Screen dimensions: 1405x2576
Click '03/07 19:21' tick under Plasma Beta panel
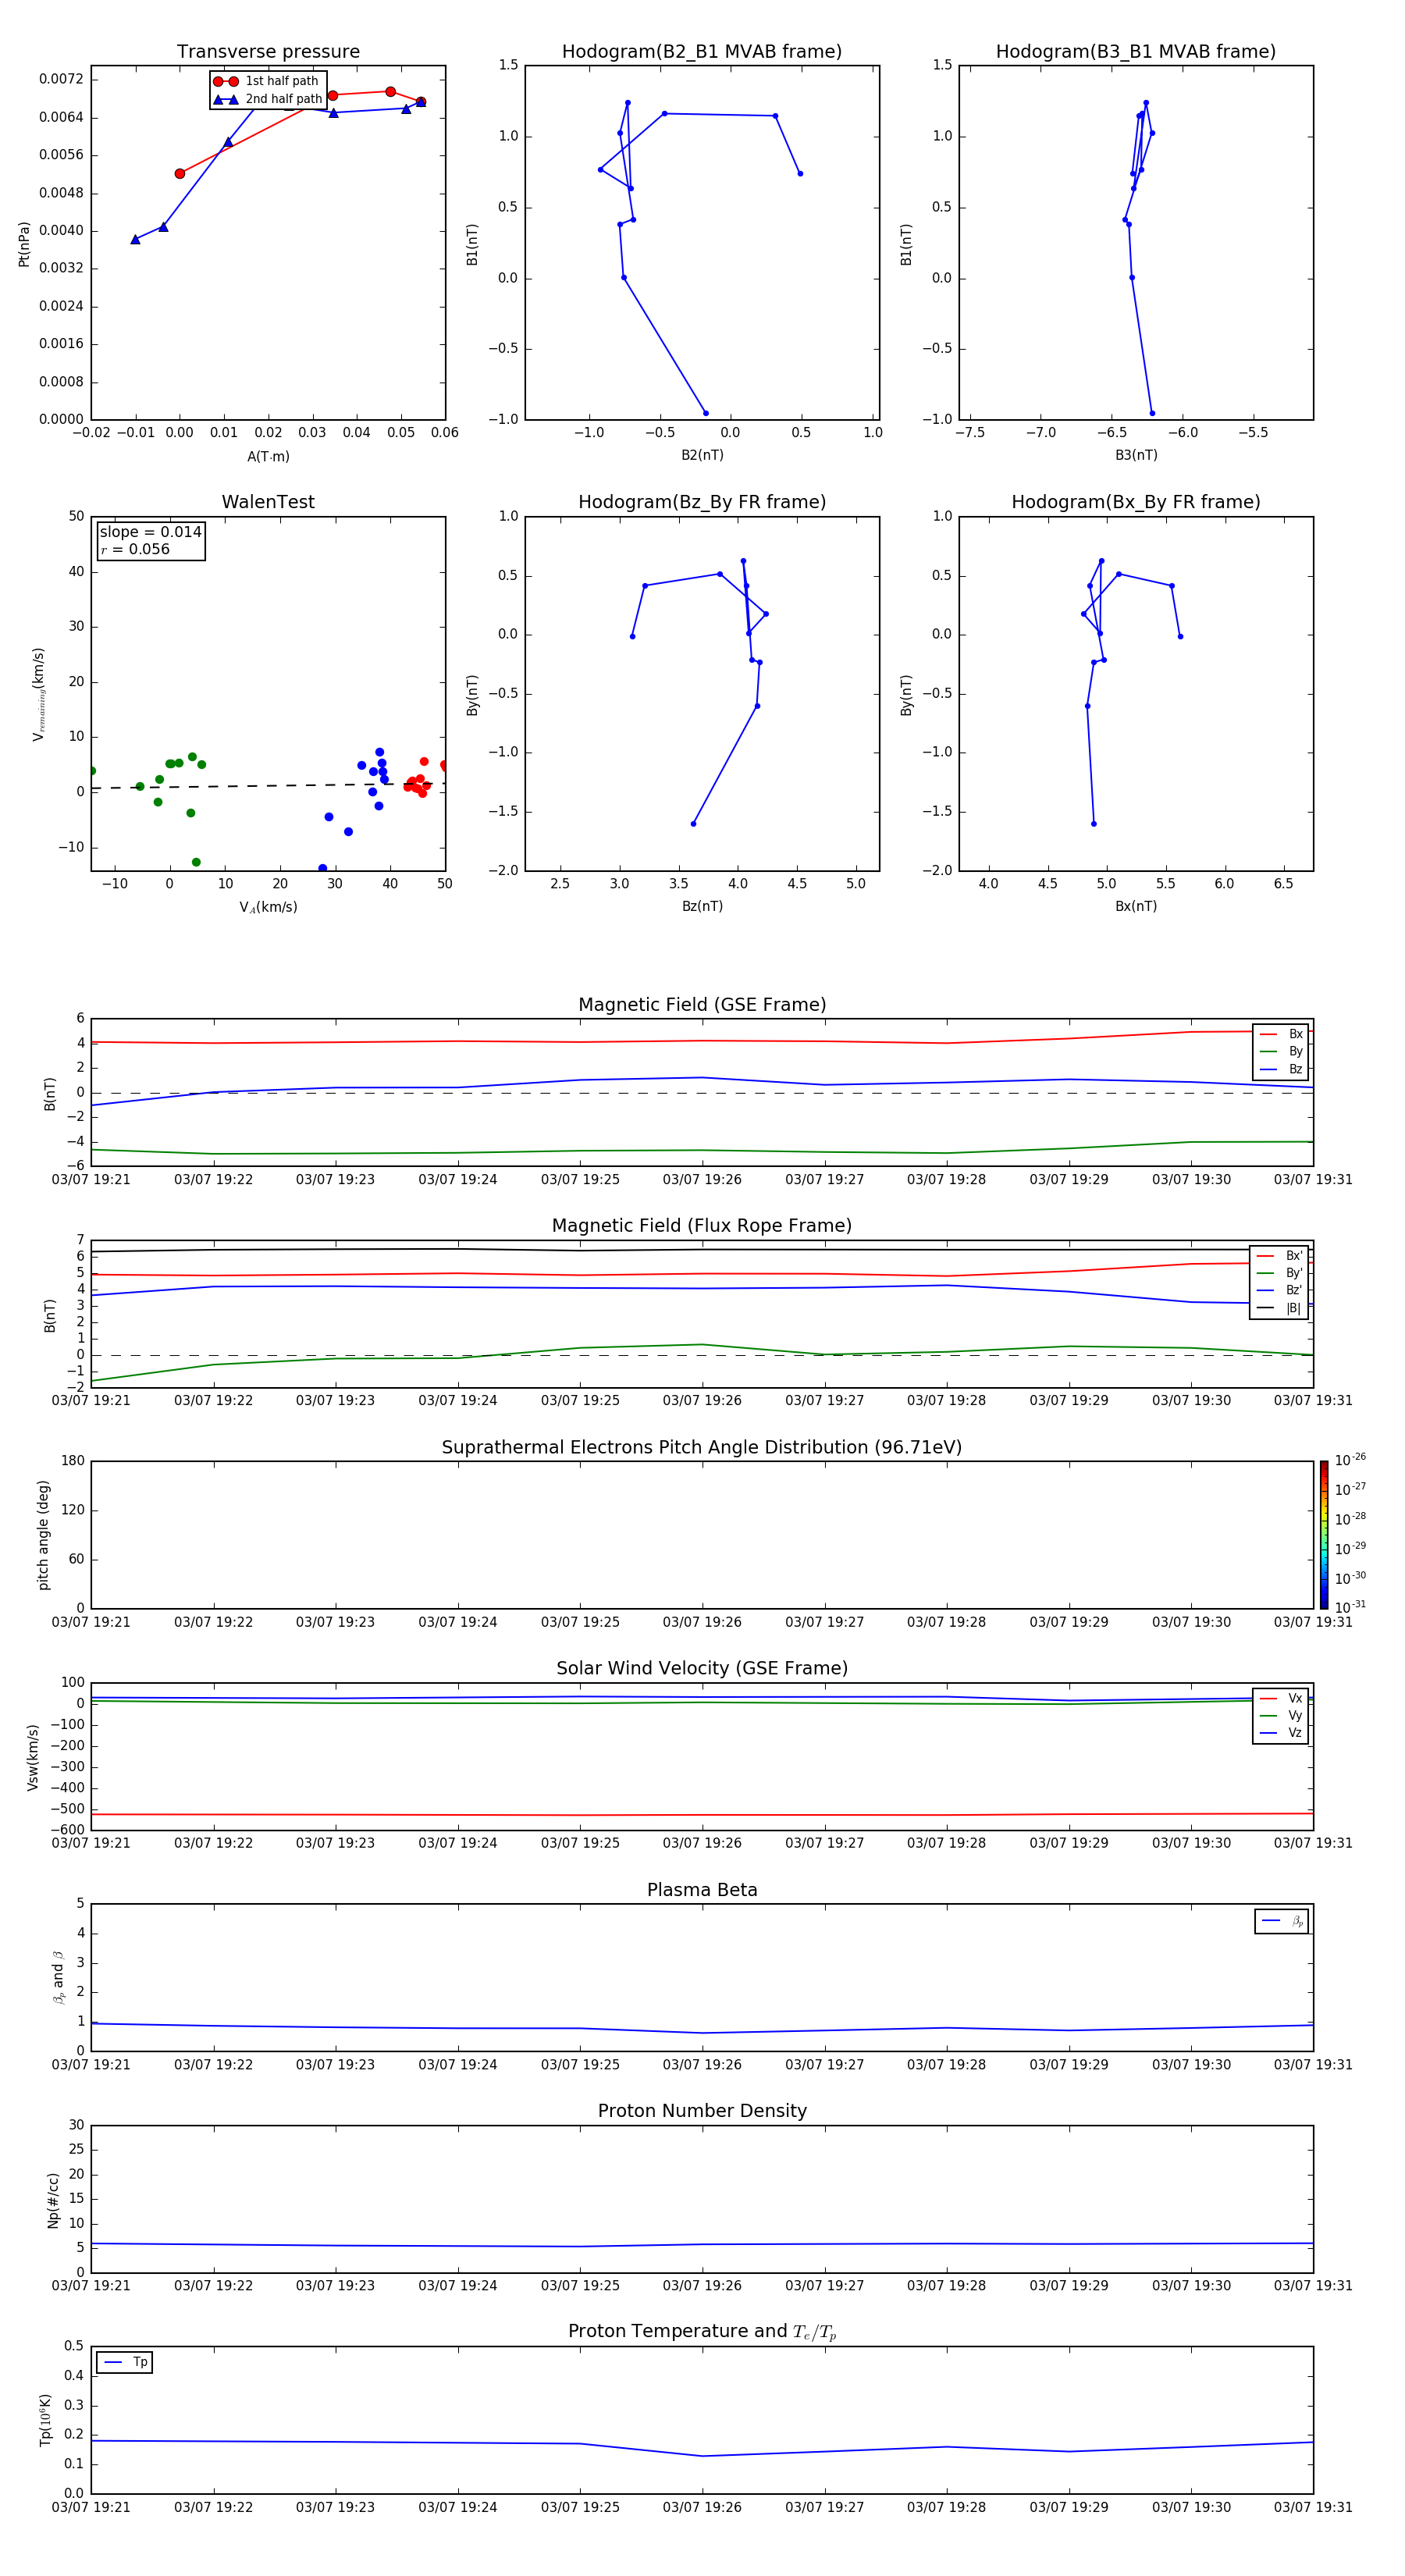pos(91,2064)
